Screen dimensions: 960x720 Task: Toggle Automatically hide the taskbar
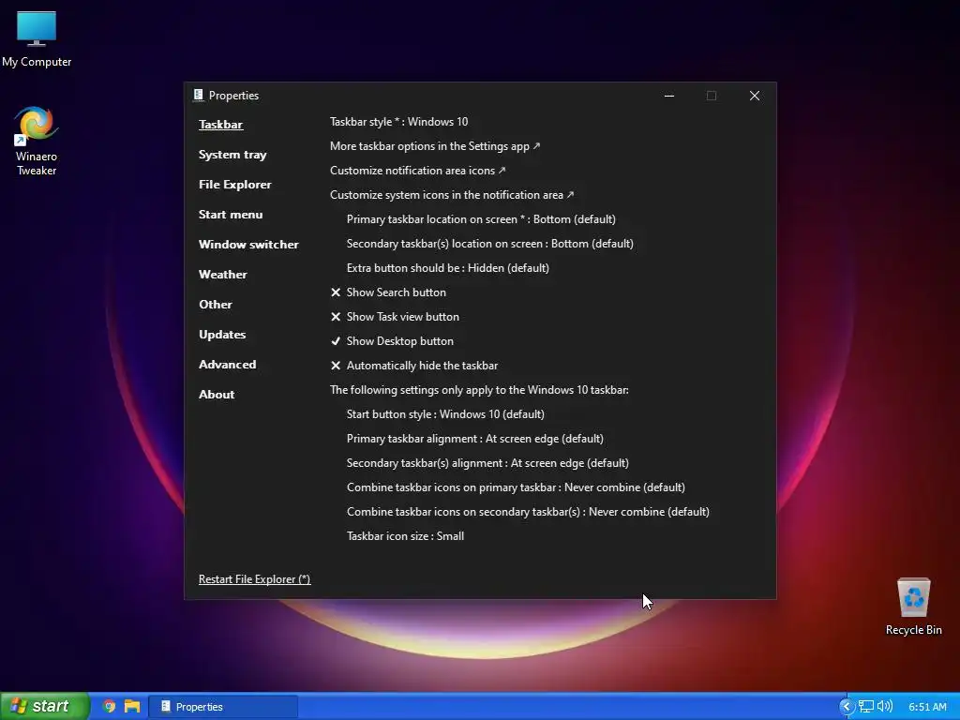tap(413, 366)
